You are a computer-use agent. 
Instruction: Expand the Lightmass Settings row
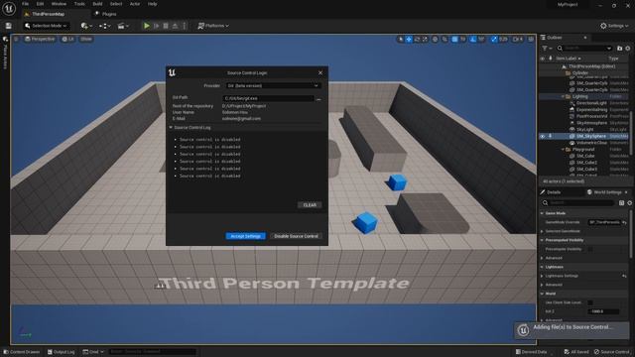[542, 276]
